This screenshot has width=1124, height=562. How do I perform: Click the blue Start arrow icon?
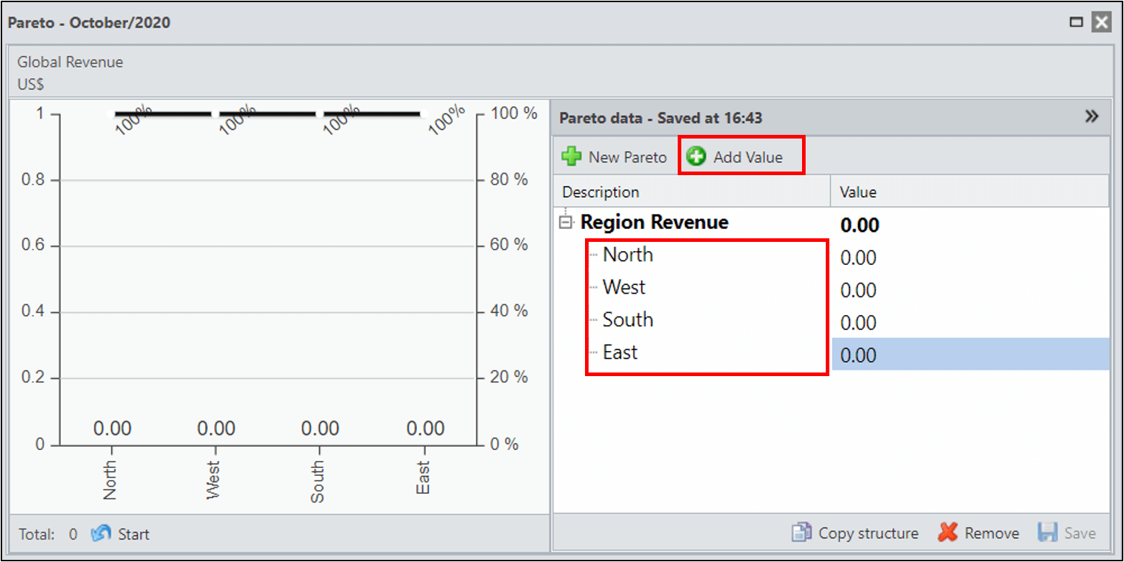pyautogui.click(x=101, y=534)
